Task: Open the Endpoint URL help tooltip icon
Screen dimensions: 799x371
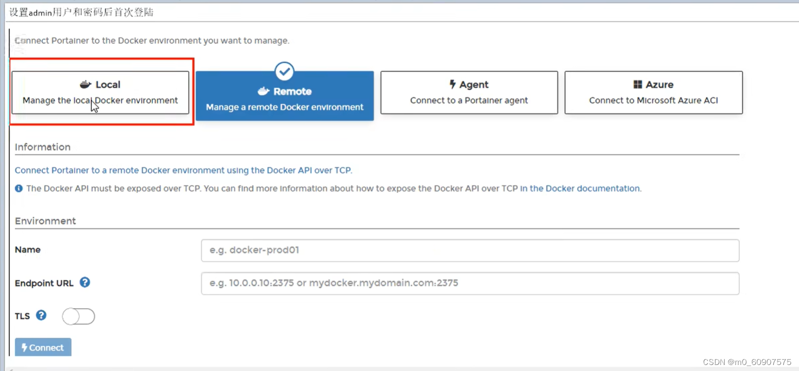Action: click(85, 283)
